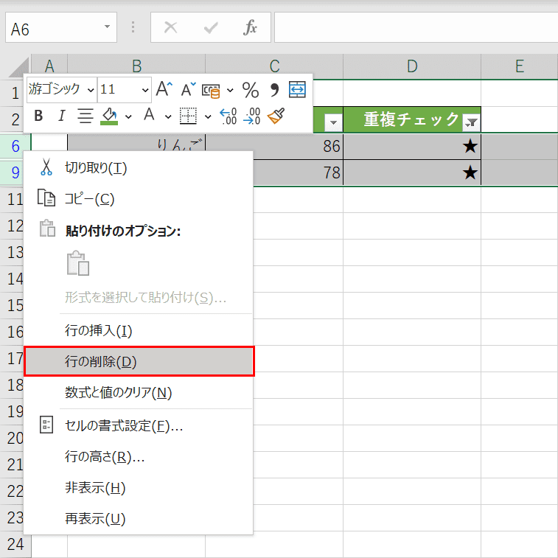Open fill color dropdown arrow
The image size is (558, 558).
coord(128,116)
